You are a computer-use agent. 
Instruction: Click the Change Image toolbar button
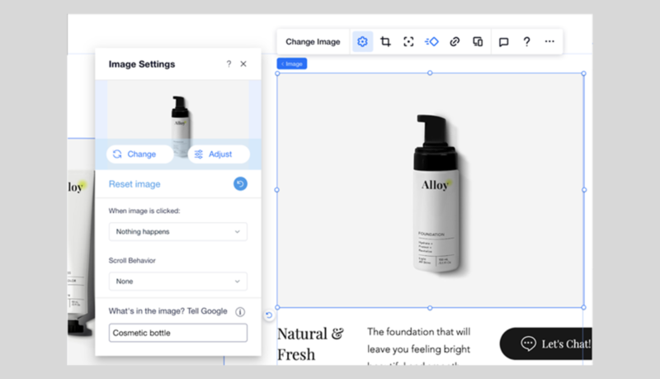click(313, 41)
